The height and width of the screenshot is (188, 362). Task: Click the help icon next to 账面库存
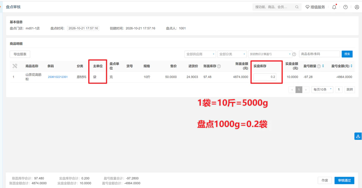click(219, 66)
